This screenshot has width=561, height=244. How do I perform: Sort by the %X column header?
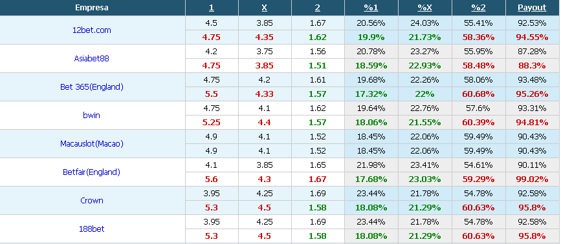[x=424, y=8]
